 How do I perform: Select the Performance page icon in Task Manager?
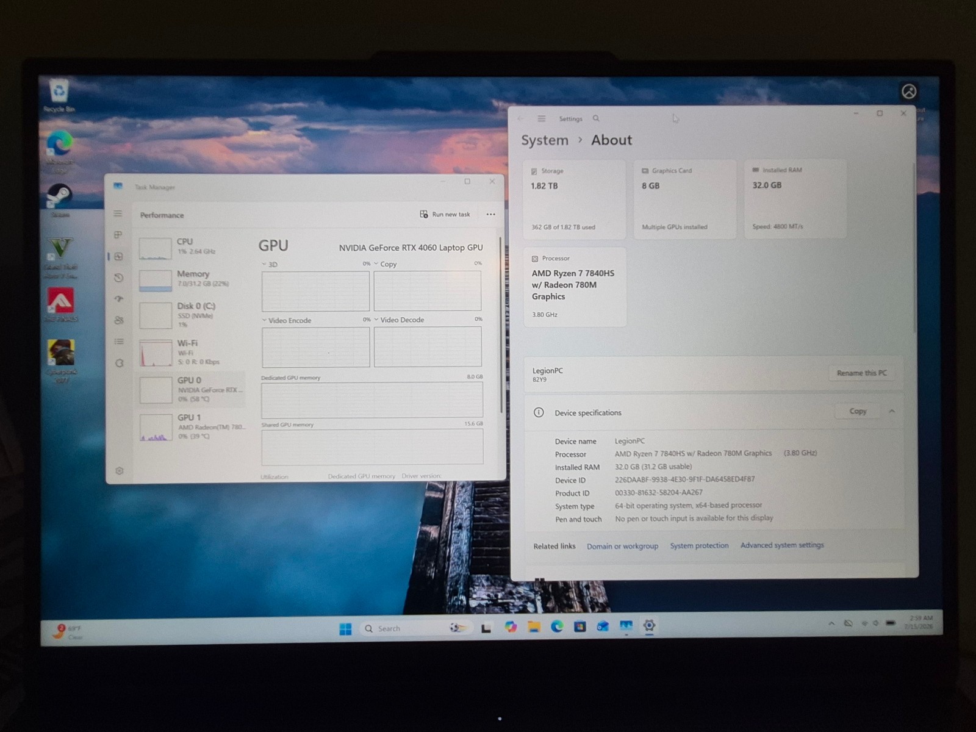click(x=118, y=256)
